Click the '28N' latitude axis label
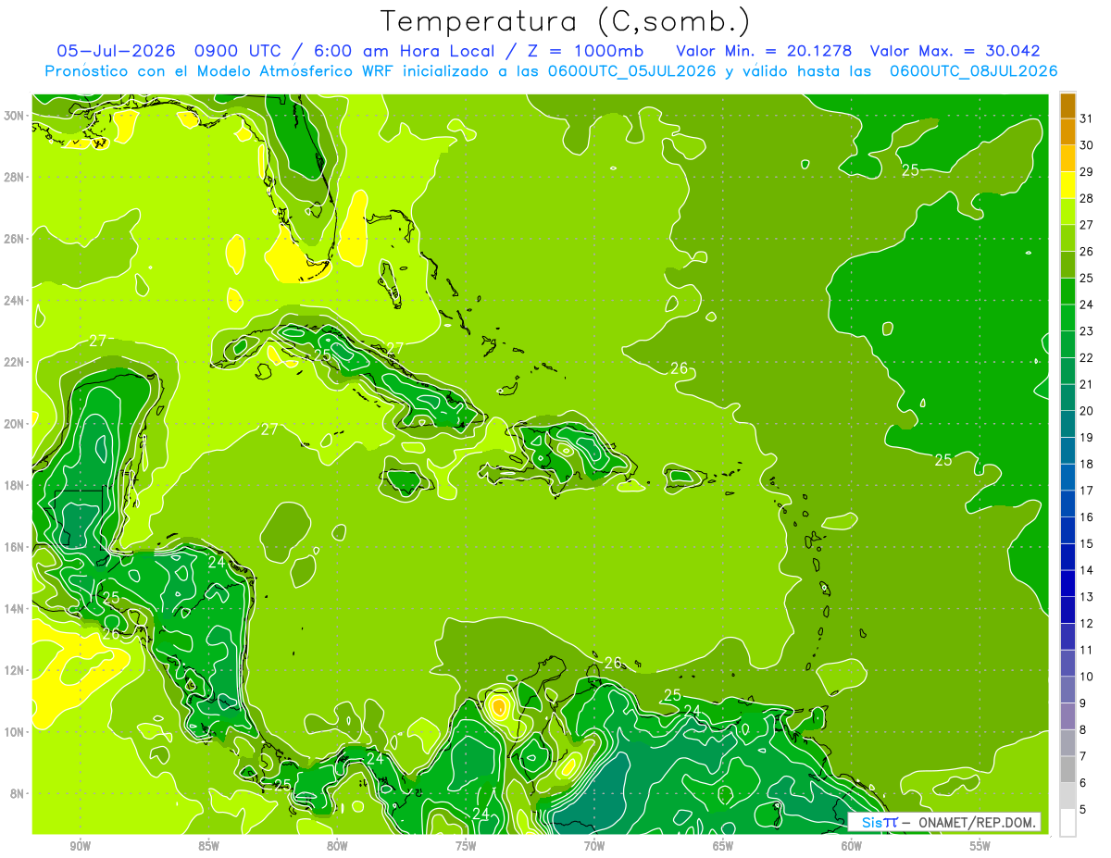Screen dimensions: 1111x858 click(x=15, y=177)
